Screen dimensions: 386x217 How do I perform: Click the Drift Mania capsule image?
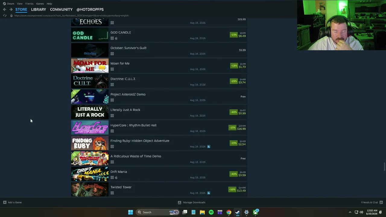(x=90, y=174)
